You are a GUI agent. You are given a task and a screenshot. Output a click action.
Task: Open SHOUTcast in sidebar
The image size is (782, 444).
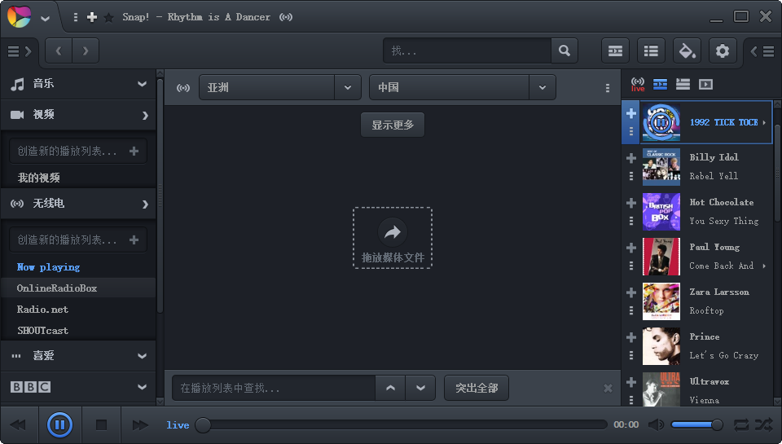point(42,331)
